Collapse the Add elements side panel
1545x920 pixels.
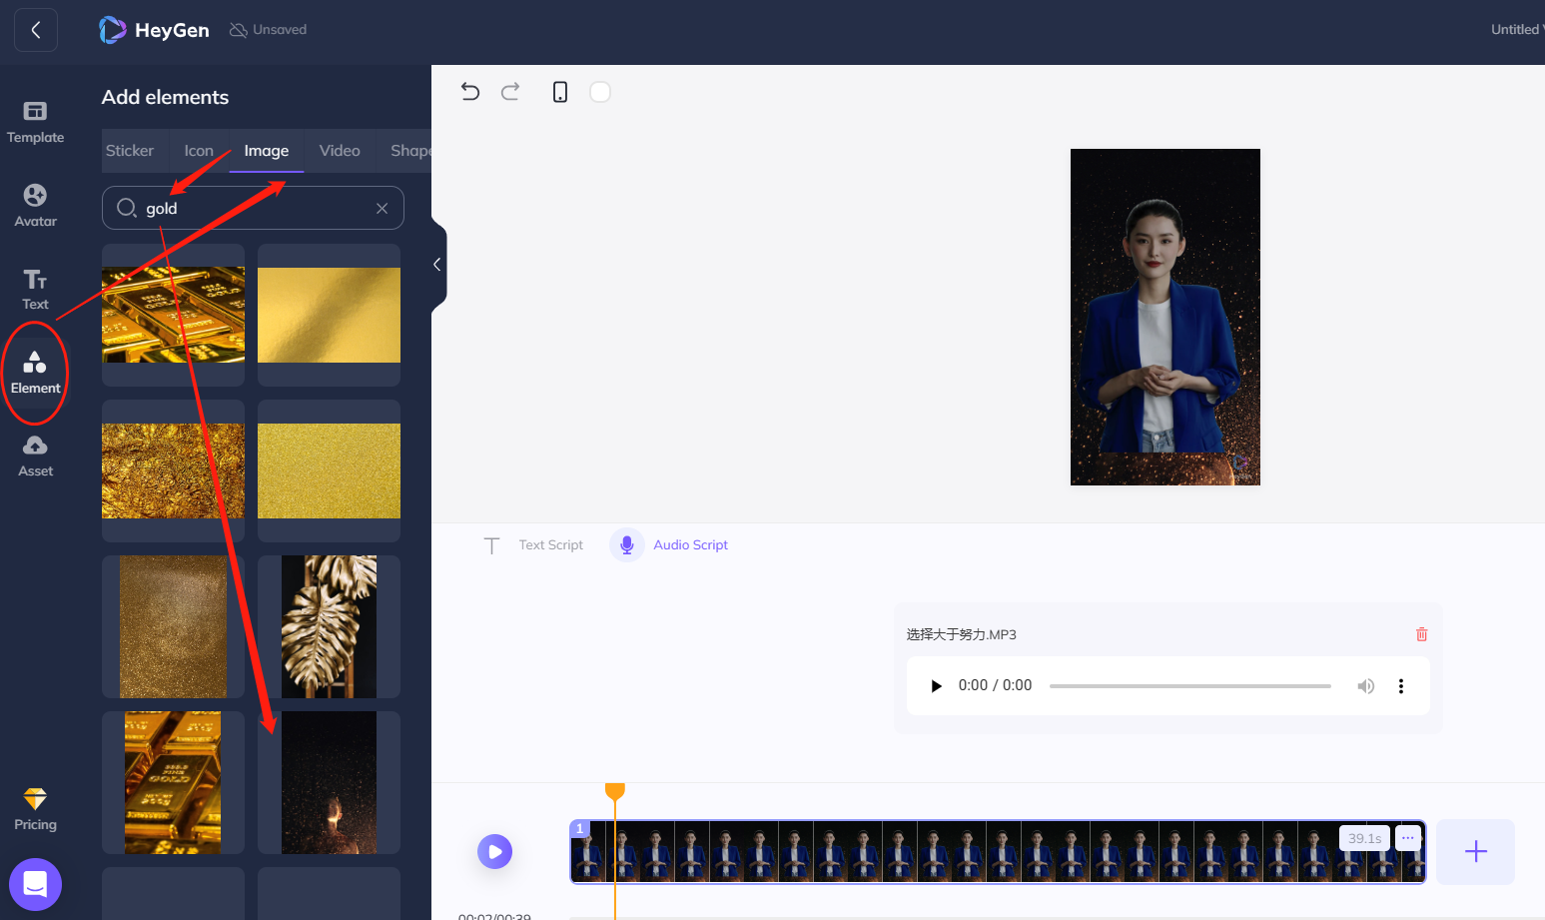pos(437,265)
